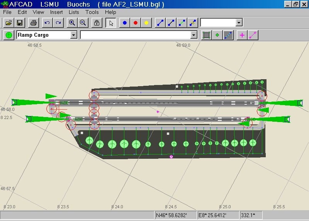The height and width of the screenshot is (221, 309).
Task: Expand the Ramp Cargo dropdown
Action: point(73,35)
